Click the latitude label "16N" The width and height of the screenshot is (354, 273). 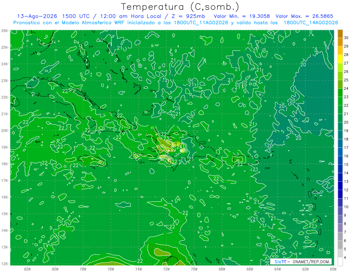[4, 197]
